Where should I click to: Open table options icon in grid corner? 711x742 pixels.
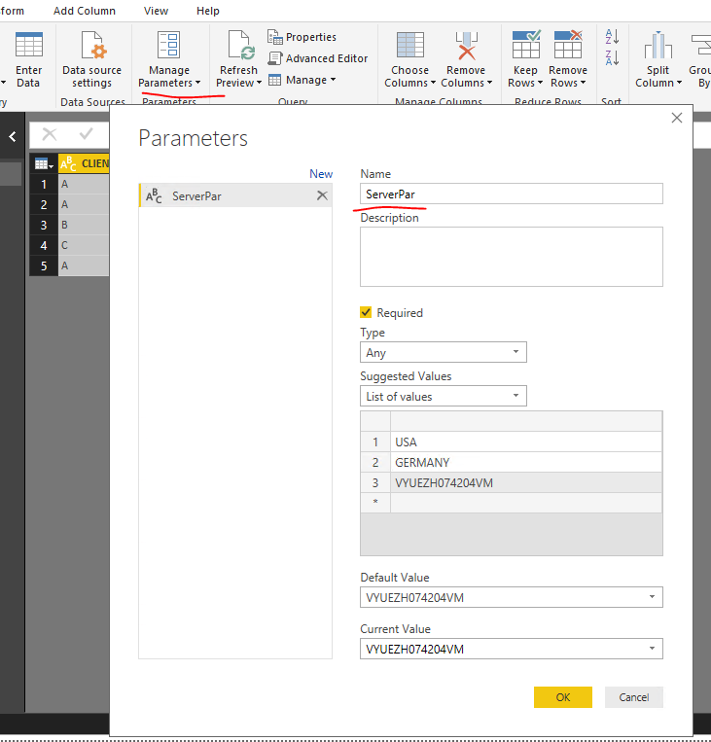(44, 163)
